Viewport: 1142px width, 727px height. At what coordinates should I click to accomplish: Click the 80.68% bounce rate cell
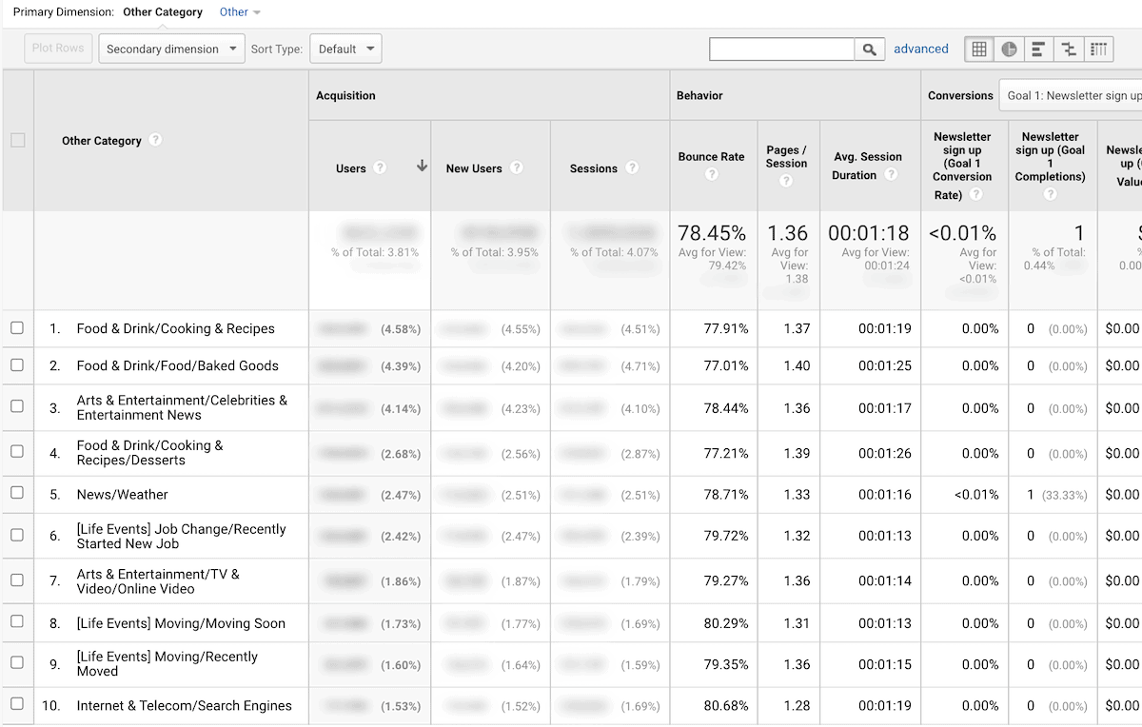(x=726, y=706)
